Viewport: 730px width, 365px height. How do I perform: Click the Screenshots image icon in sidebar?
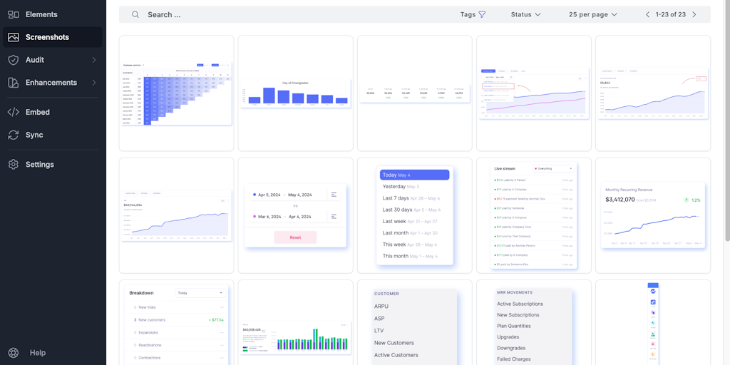(13, 37)
